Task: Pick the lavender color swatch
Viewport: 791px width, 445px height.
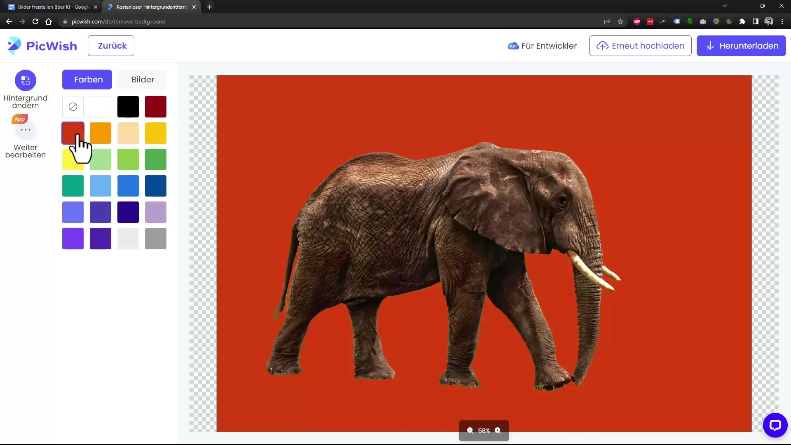Action: 156,212
